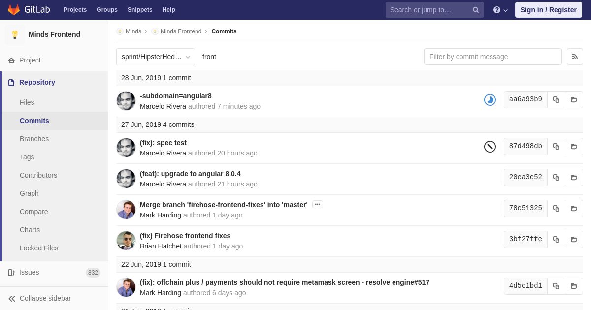Screen dimensions: 591x310
Task: Click commit hash 20ea3e52
Action: (525, 177)
